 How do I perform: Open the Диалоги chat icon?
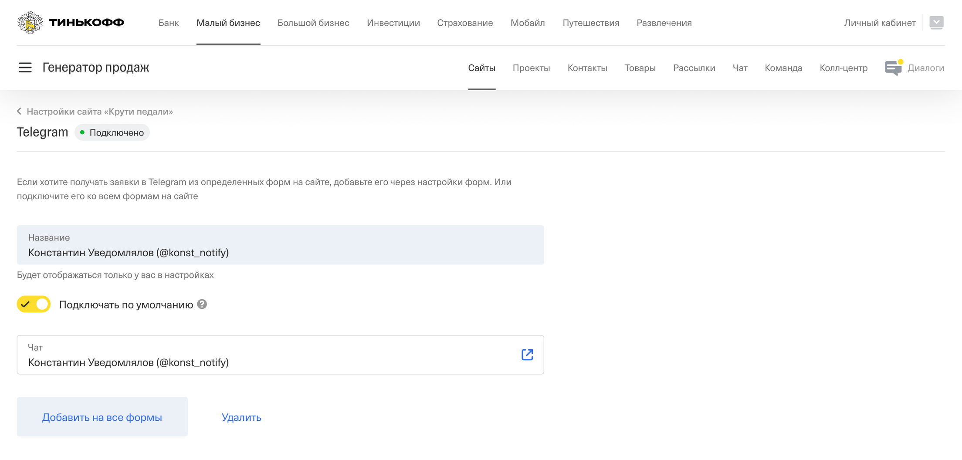click(x=894, y=68)
